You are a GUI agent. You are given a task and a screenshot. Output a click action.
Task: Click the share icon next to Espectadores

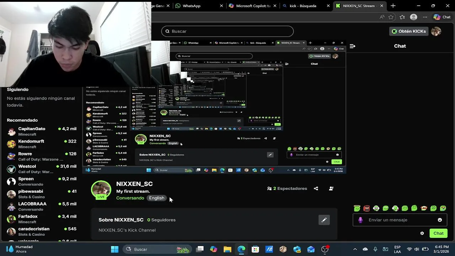(316, 188)
